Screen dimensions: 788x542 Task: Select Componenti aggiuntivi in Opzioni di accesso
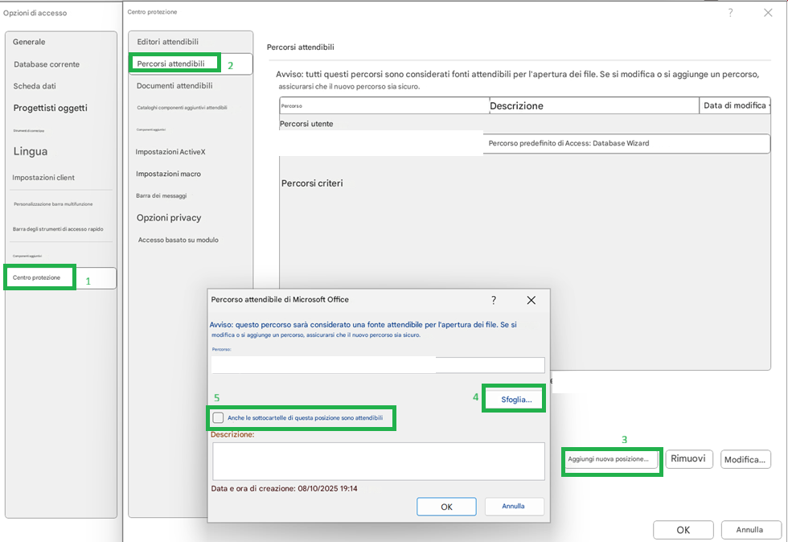click(27, 256)
